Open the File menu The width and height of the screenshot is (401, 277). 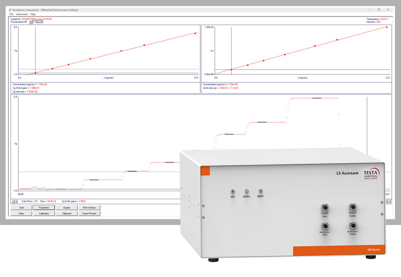(11, 15)
